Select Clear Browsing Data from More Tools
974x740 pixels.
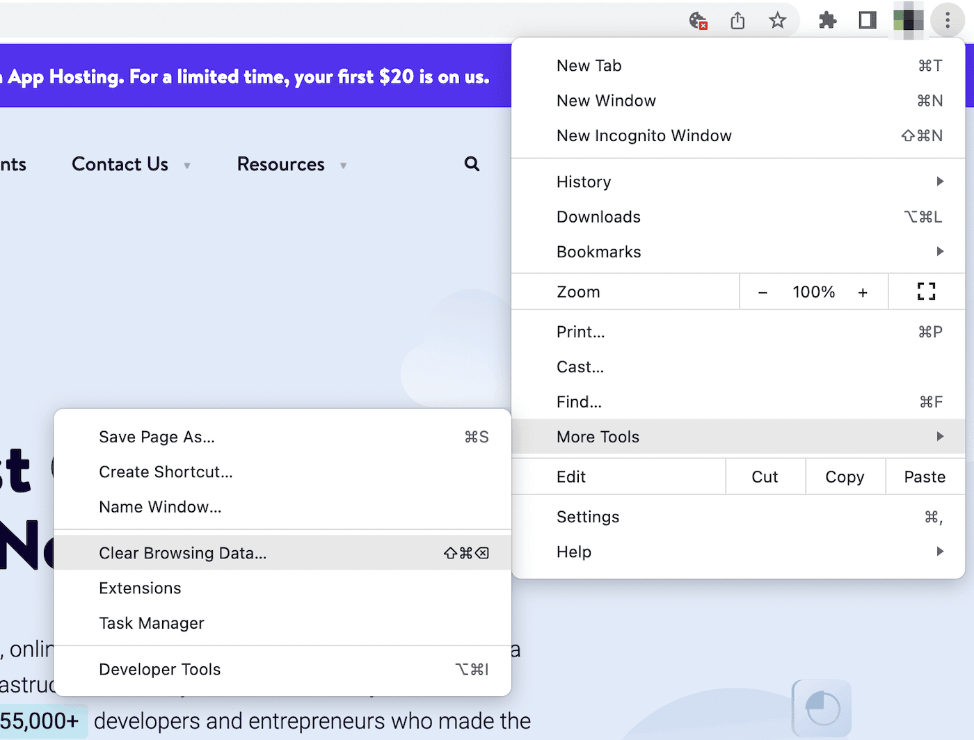tap(183, 553)
